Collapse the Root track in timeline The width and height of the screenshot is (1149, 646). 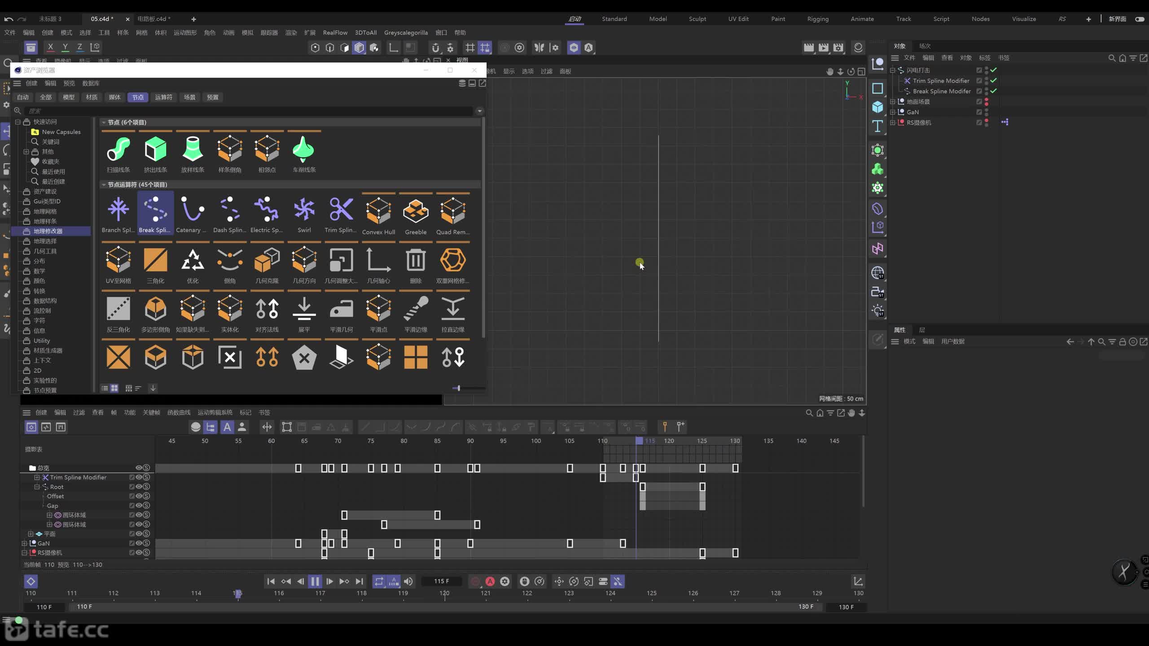click(x=37, y=487)
